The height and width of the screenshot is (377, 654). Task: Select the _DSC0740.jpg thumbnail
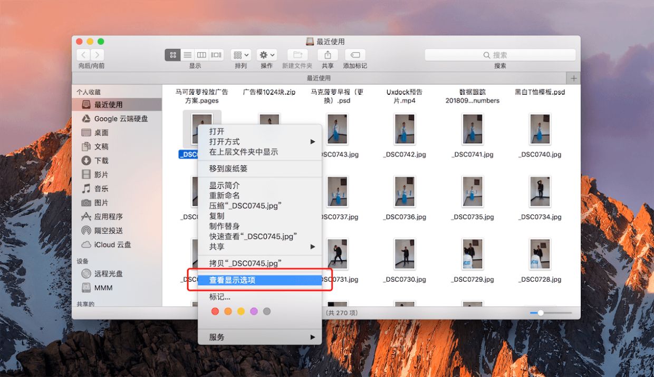click(540, 129)
